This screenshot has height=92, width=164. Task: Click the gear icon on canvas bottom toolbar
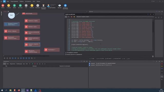(x=5, y=58)
